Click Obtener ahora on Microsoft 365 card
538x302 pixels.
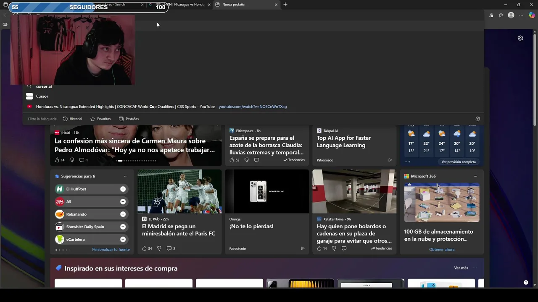442,250
